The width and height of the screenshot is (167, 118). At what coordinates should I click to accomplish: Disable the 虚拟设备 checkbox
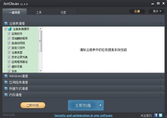coord(9,66)
